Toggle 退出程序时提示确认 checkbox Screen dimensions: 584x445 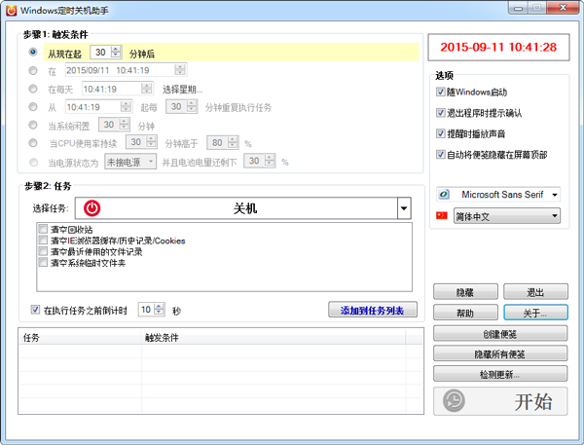(441, 113)
